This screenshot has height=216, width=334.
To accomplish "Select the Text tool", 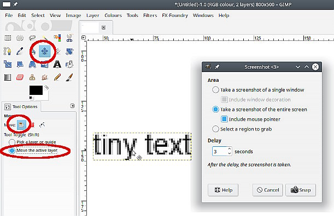I will (57, 64).
